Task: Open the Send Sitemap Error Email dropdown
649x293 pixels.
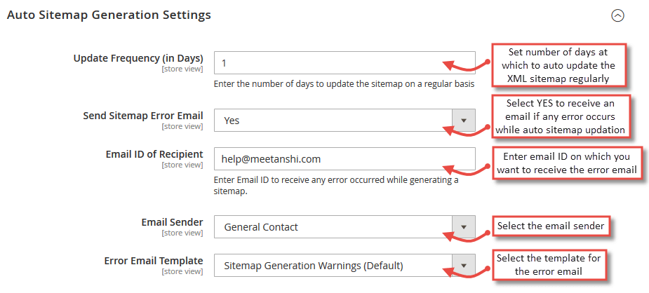Action: [x=344, y=121]
